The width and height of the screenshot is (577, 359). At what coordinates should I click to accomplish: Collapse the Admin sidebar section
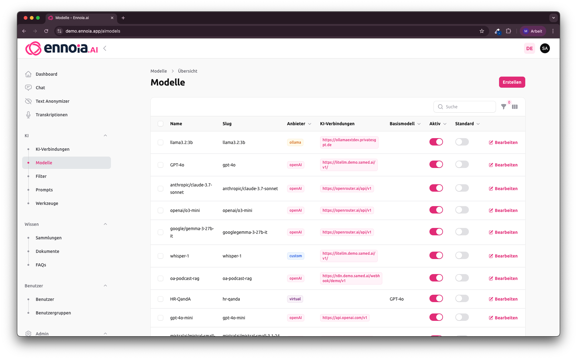click(105, 333)
